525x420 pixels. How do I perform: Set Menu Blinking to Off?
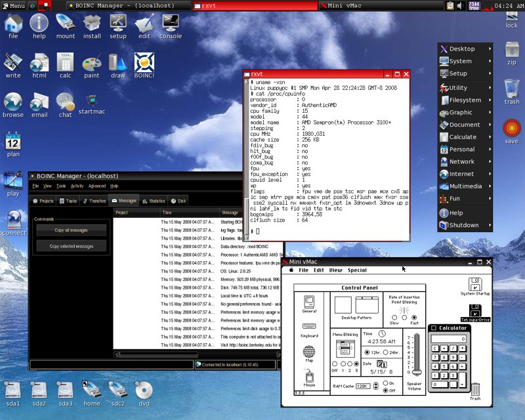[x=335, y=364]
